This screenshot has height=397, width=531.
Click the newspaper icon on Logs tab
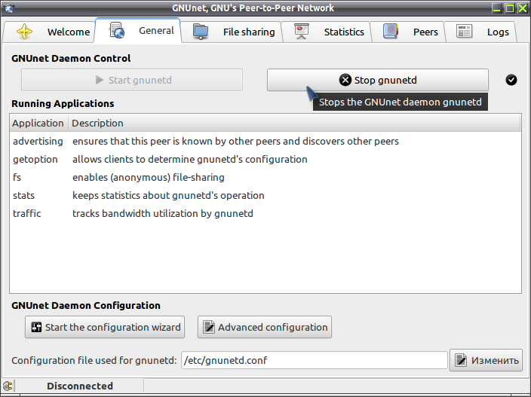465,32
